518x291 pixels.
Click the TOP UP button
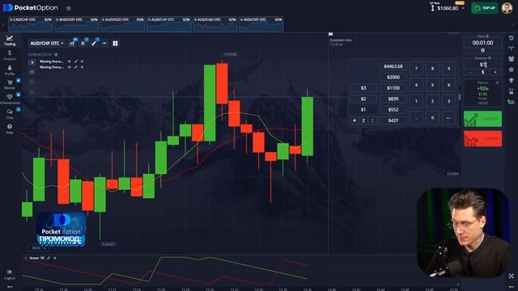click(485, 8)
